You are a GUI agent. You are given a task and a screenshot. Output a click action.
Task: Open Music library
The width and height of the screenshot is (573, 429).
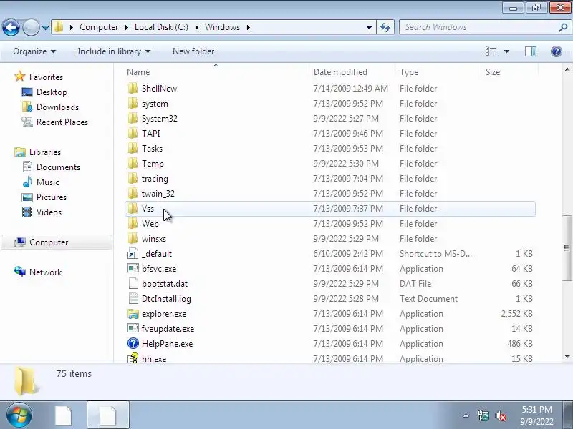point(48,182)
